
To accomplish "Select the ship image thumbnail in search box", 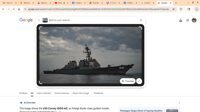I will point(45,20).
